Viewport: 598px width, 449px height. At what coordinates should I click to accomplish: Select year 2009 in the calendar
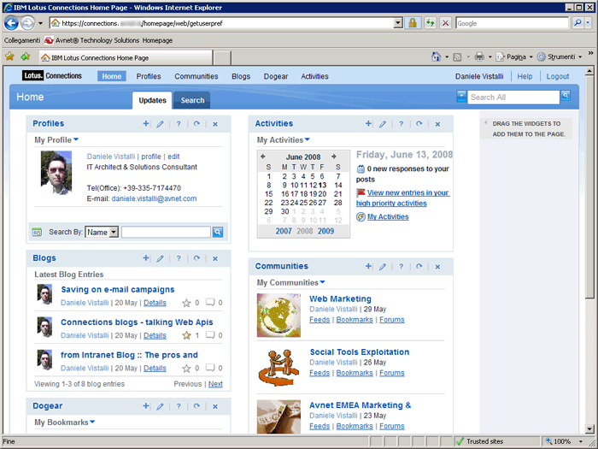[325, 231]
